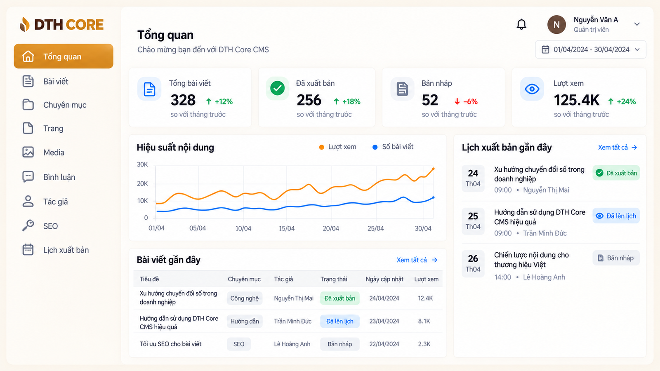Open the notifications bell

tap(521, 25)
